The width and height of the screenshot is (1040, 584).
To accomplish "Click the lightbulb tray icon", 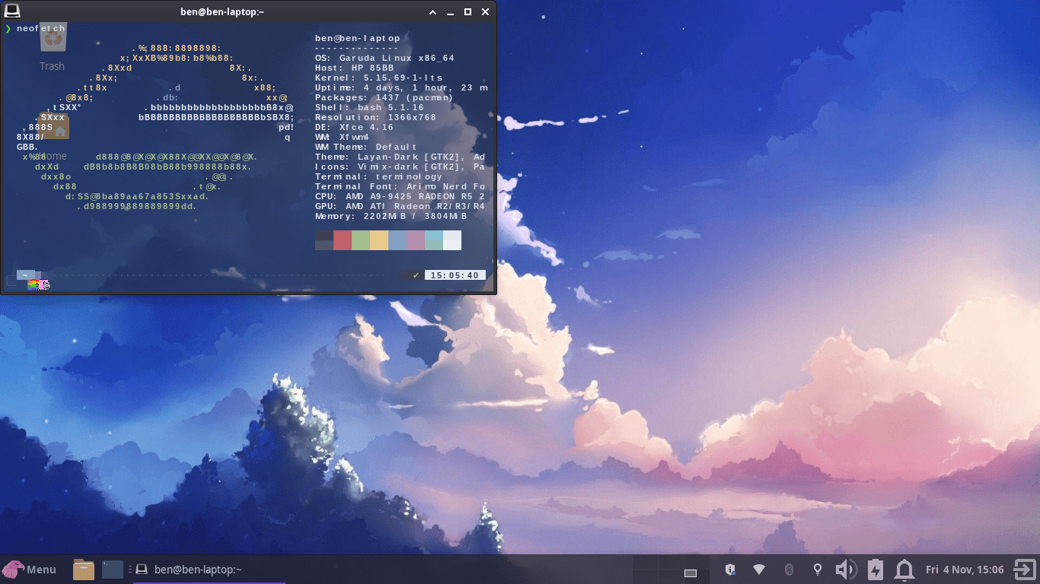I will tap(818, 569).
